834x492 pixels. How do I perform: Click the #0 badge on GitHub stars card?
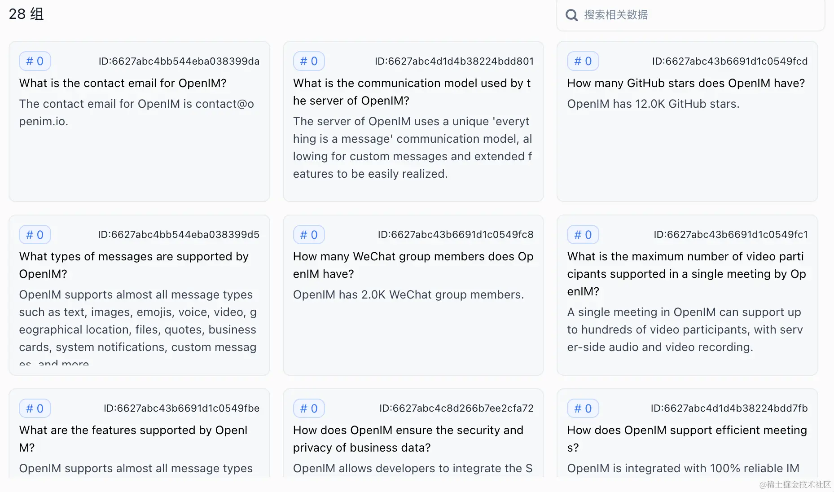[583, 61]
